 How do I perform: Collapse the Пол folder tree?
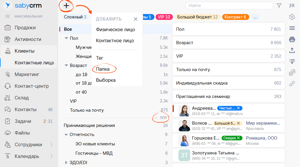[66, 38]
